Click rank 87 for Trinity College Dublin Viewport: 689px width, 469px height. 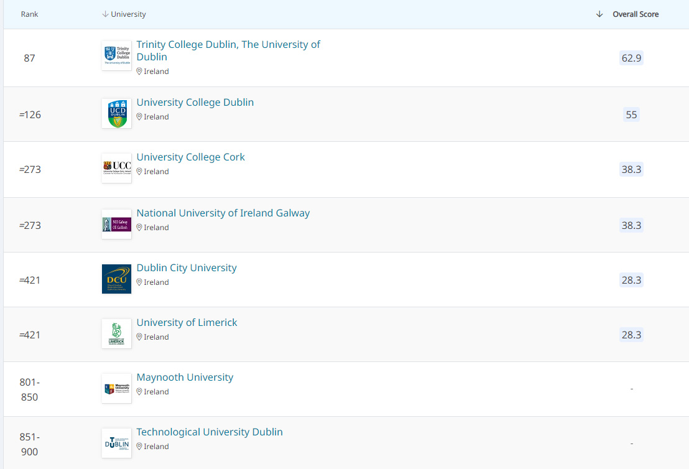click(29, 58)
